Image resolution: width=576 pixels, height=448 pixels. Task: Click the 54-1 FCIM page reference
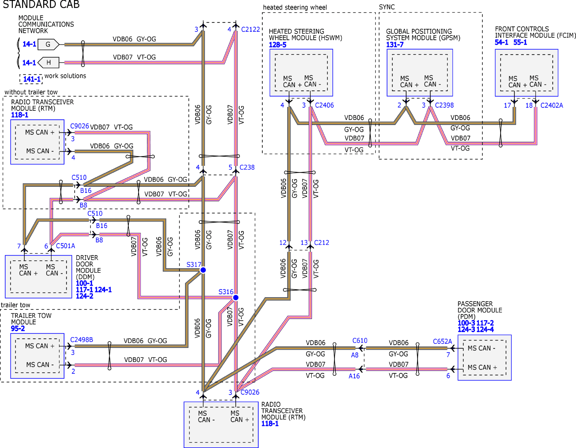501,42
